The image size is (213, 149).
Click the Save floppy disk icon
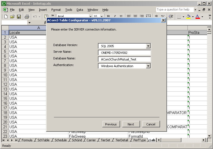click(x=19, y=17)
